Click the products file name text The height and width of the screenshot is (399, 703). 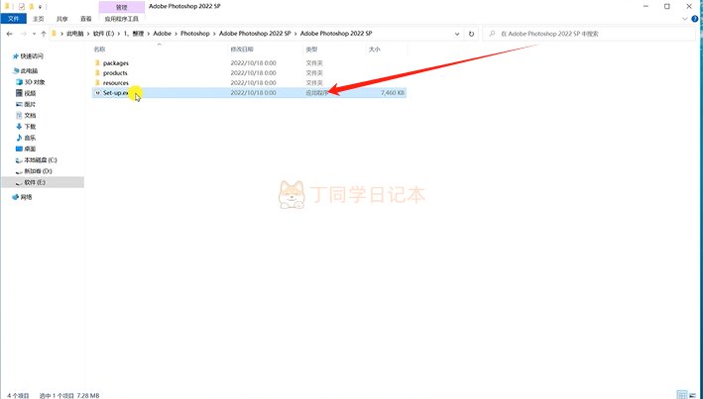[x=115, y=73]
